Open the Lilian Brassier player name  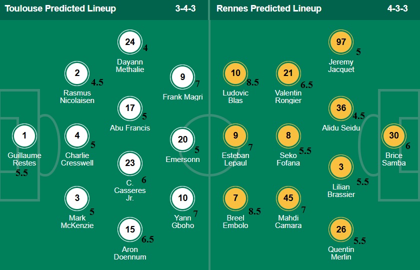coord(341,190)
